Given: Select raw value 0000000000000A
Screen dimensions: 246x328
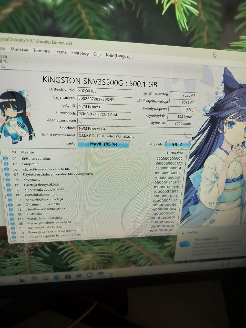Looking at the screenshot, I should point(168,173).
